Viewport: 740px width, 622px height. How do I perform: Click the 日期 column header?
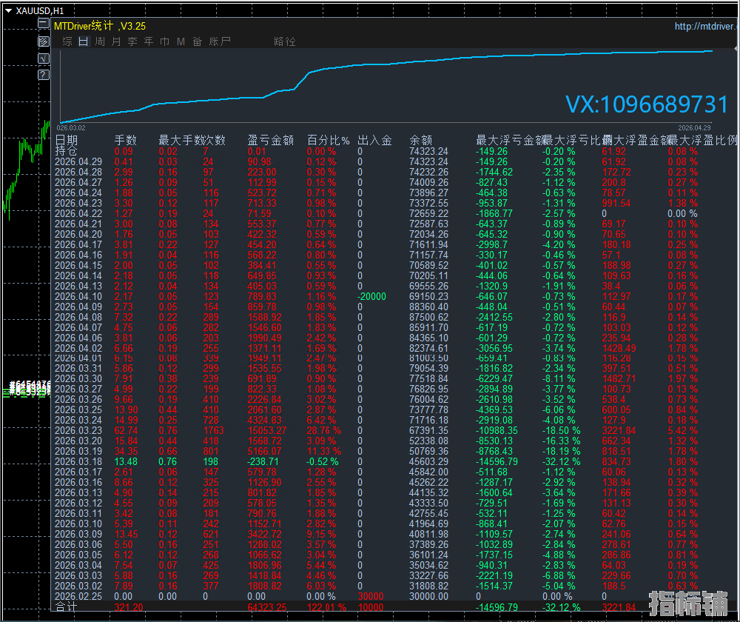67,140
